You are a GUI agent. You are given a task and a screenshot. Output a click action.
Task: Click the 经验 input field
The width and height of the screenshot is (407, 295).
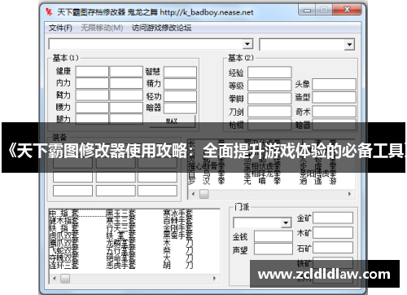click(x=269, y=73)
